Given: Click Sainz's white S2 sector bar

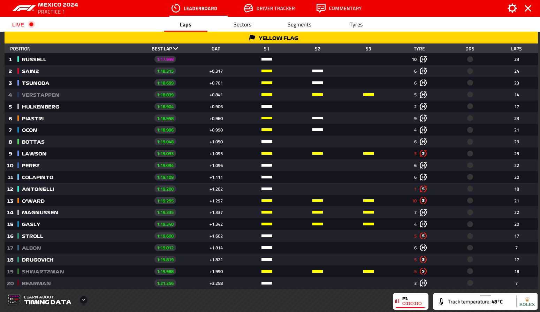Looking at the screenshot, I should [x=318, y=71].
